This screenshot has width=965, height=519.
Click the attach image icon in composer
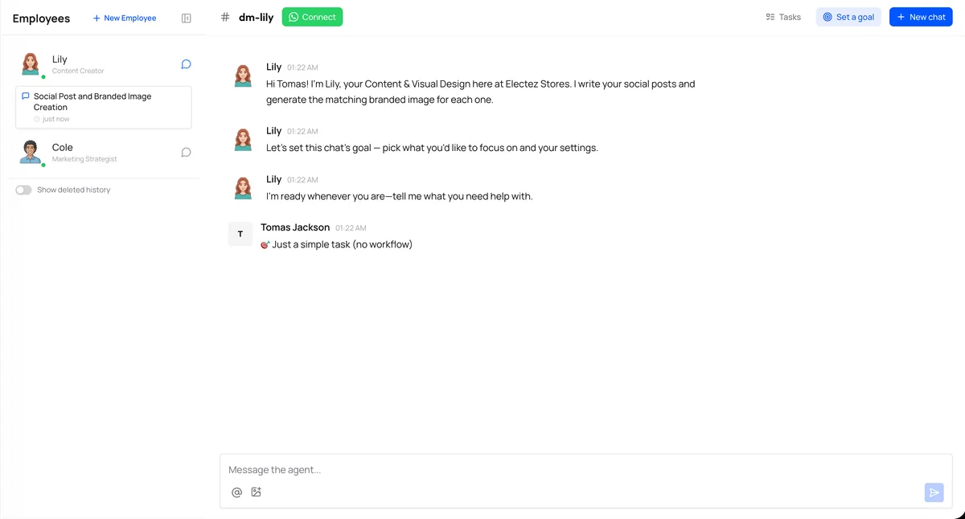[257, 492]
